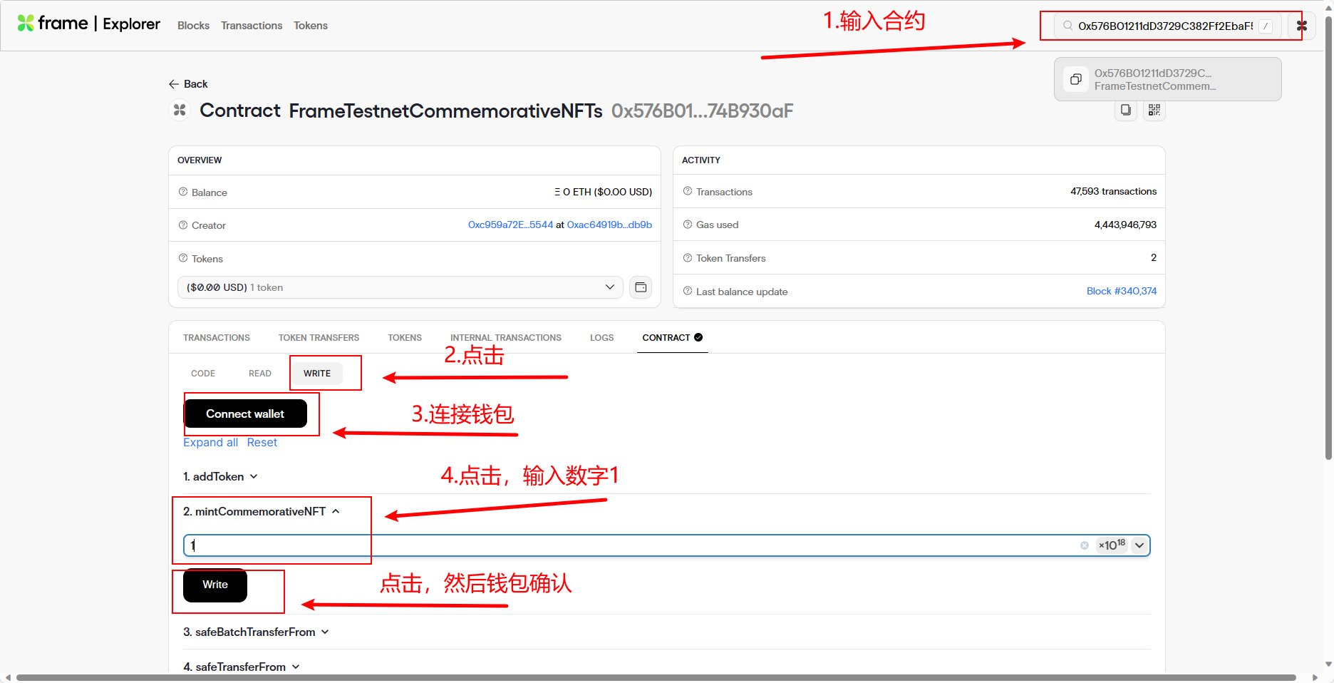Open the ×10^18 multiplier dropdown

click(1139, 545)
